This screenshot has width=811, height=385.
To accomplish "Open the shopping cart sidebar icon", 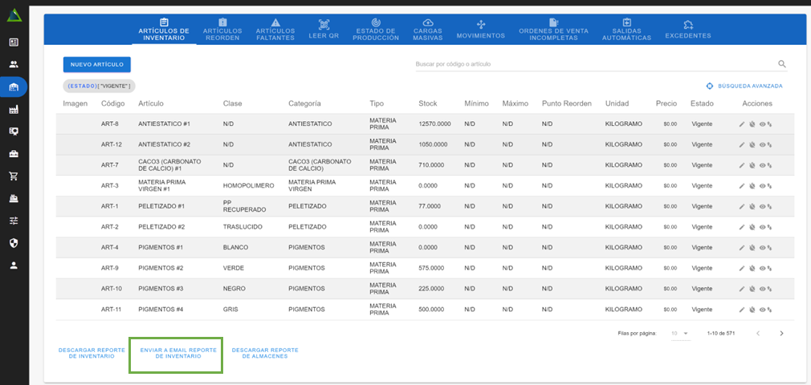I will pos(14,176).
